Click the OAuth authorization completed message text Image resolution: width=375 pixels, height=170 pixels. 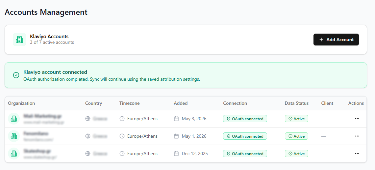[x=112, y=79]
